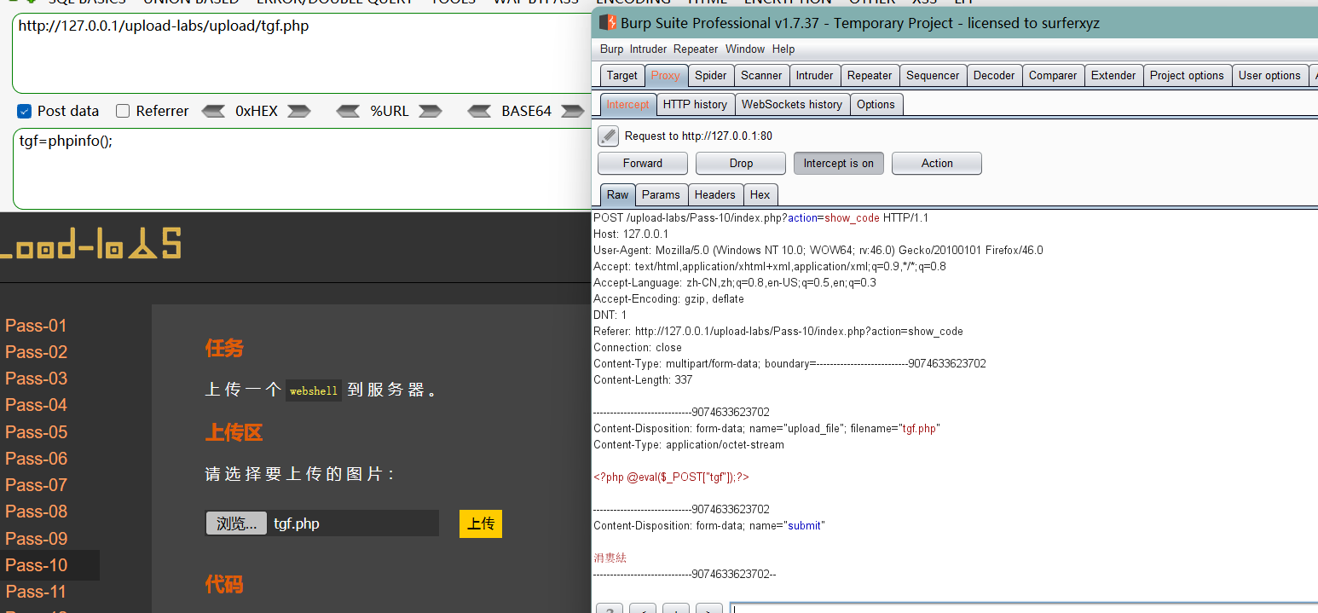This screenshot has height=613, width=1318.
Task: Click the left decode arrow before 0xHEX
Action: tap(213, 111)
